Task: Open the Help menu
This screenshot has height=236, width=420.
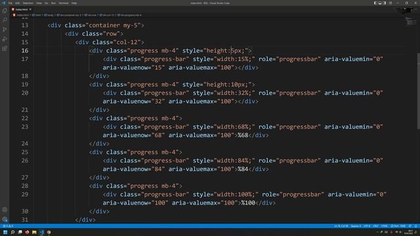Action: (74, 3)
